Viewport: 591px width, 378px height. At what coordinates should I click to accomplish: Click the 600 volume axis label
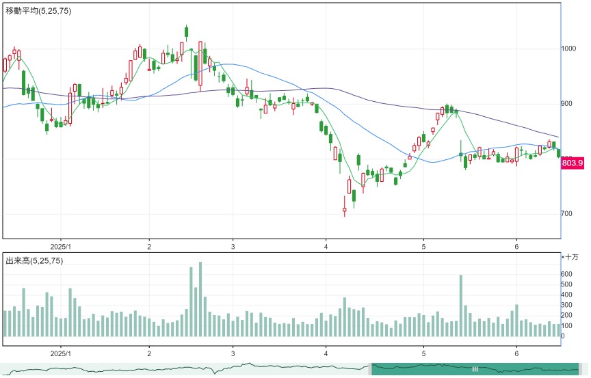(567, 274)
